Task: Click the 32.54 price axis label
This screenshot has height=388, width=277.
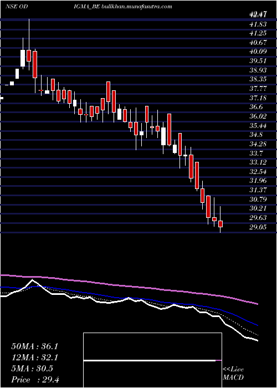Action: pyautogui.click(x=258, y=171)
